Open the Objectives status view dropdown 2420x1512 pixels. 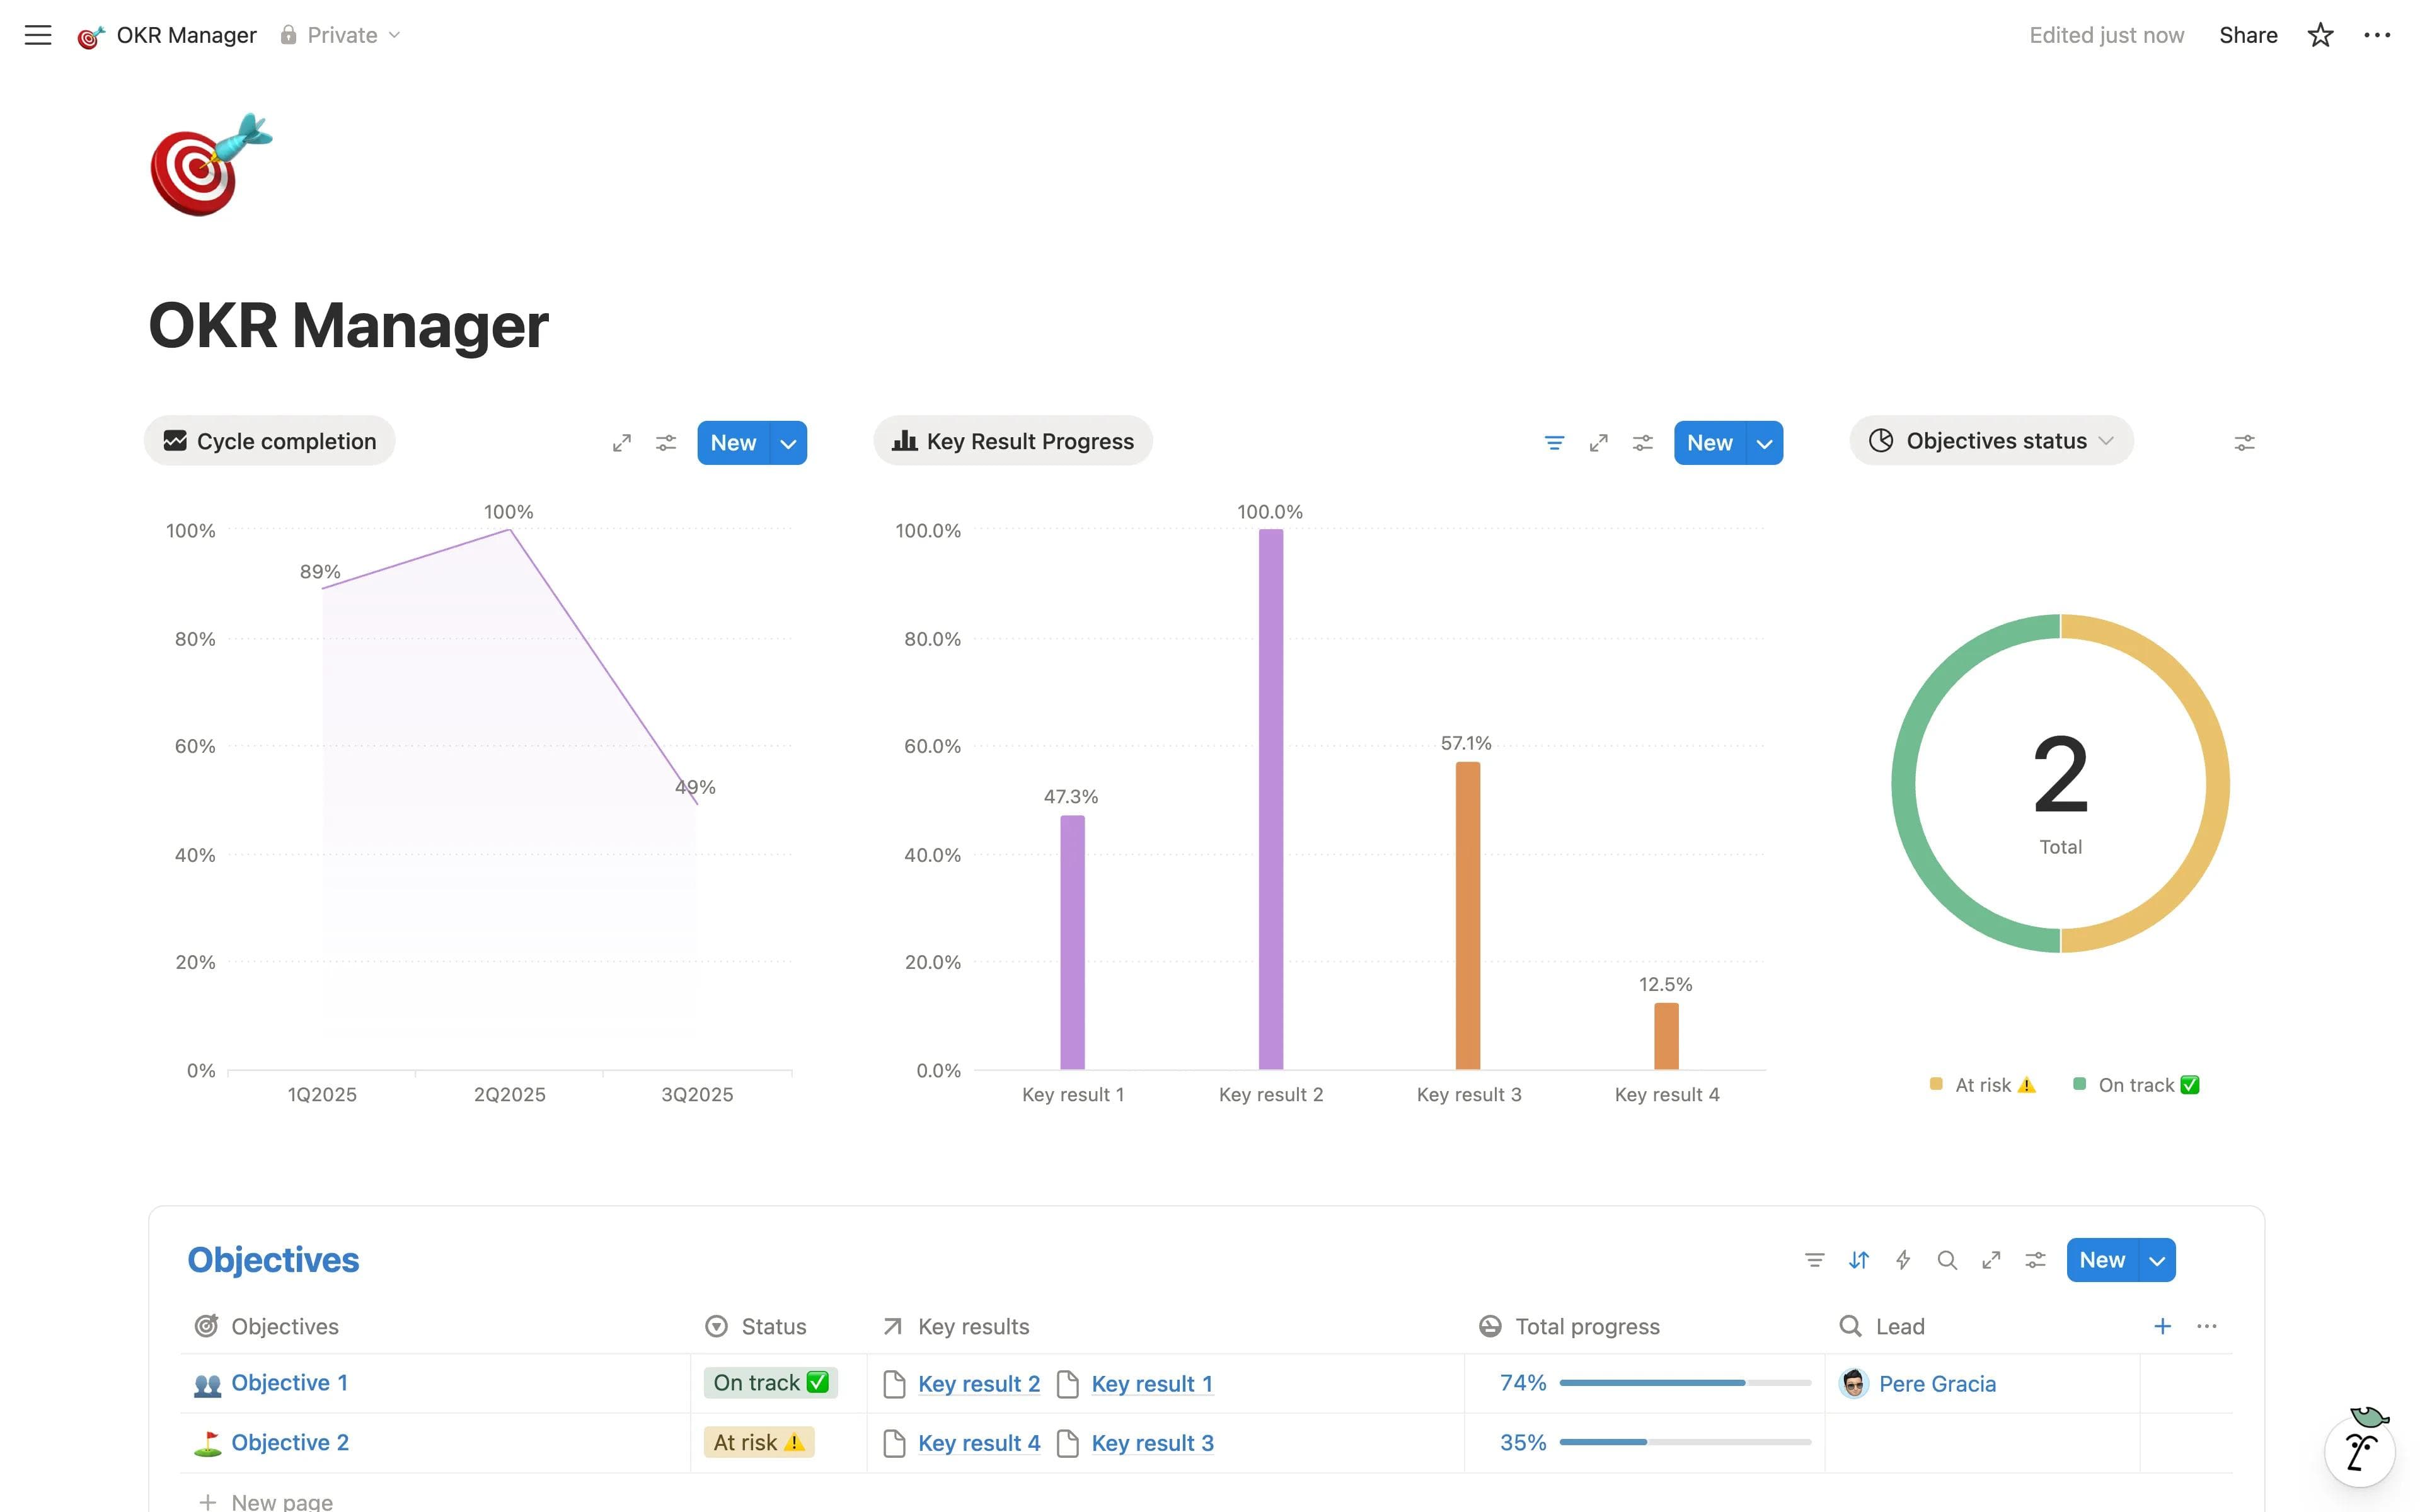click(1991, 441)
